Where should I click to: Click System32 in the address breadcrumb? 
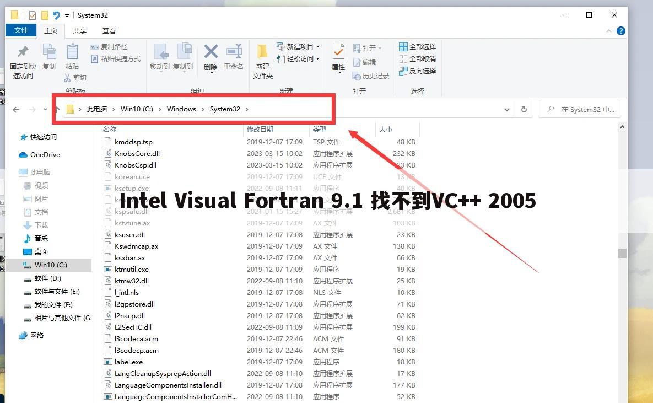(225, 109)
